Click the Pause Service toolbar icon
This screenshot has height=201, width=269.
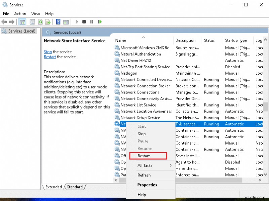92,22
